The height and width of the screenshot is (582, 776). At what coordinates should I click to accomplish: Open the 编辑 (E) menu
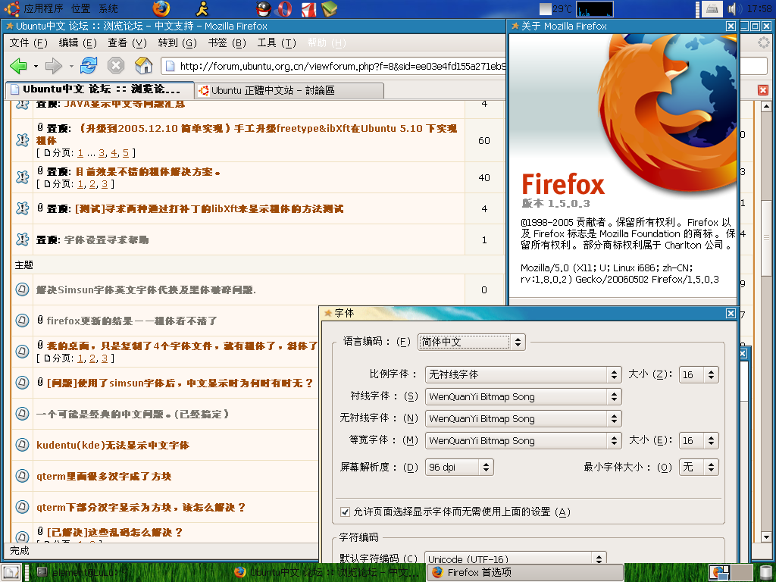(x=78, y=43)
